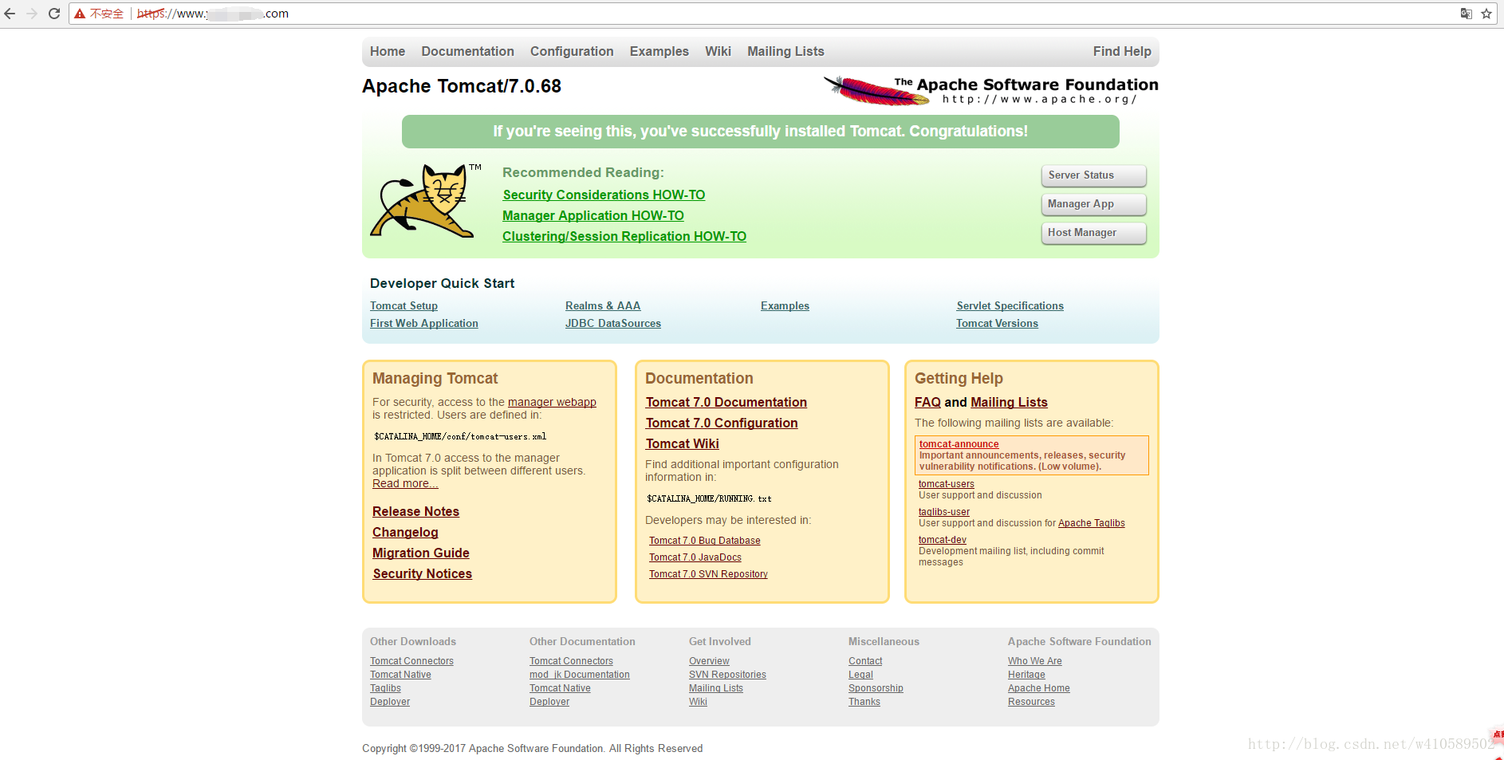1504x760 pixels.
Task: Open the tomcat-users mailing list link
Action: tap(947, 484)
